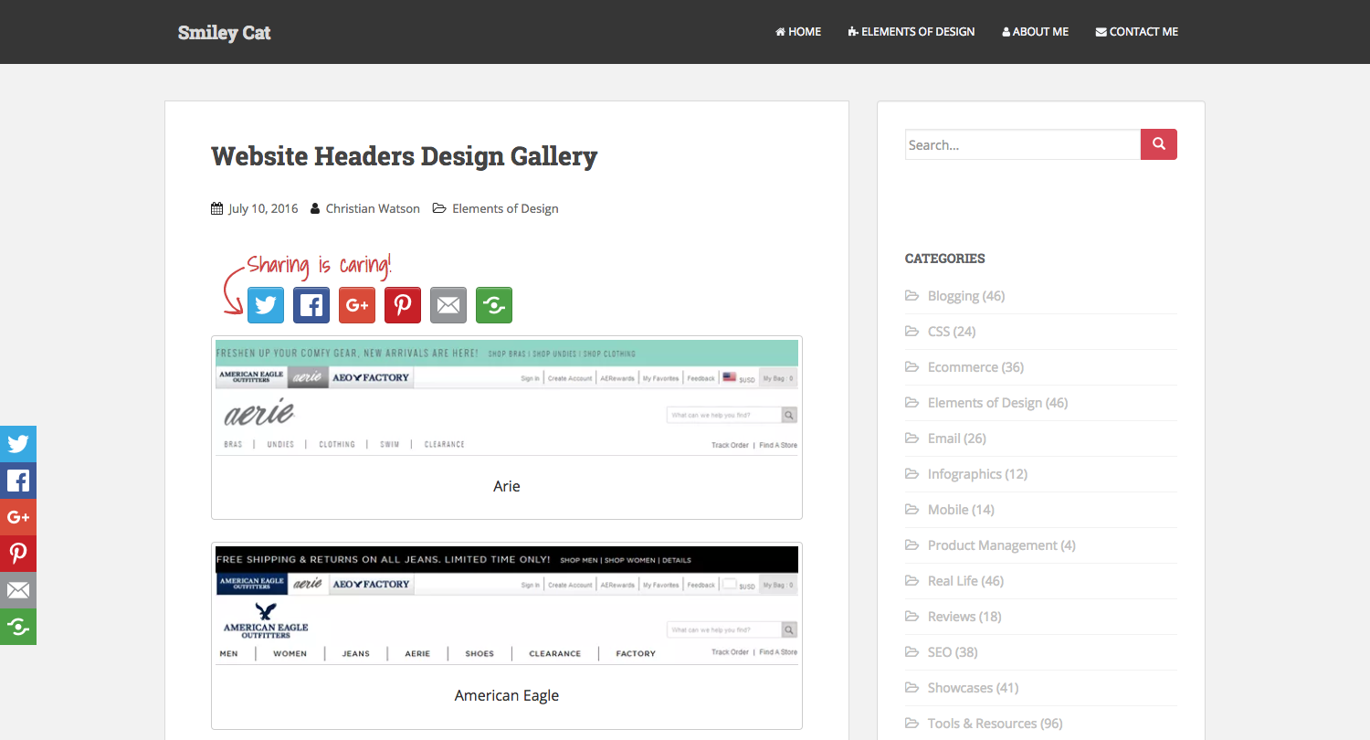
Task: Open Real Life (46) category
Action: tap(965, 581)
